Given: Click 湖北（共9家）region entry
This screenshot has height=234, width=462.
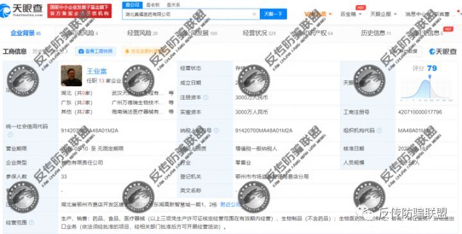Looking at the screenshot, I should pyautogui.click(x=76, y=93).
